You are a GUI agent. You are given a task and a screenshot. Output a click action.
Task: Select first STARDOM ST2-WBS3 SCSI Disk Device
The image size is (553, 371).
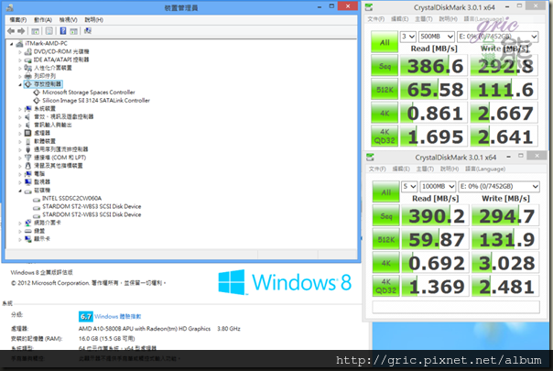pyautogui.click(x=92, y=206)
